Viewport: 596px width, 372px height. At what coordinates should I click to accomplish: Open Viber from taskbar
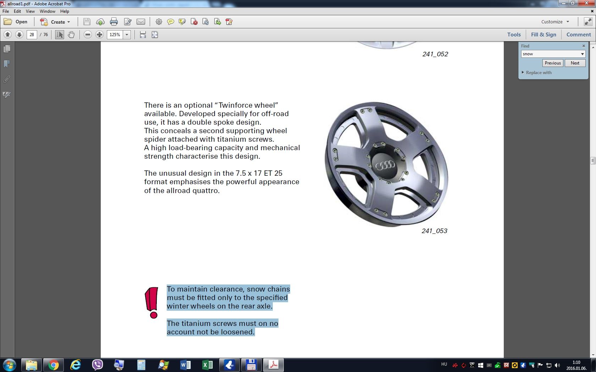97,365
